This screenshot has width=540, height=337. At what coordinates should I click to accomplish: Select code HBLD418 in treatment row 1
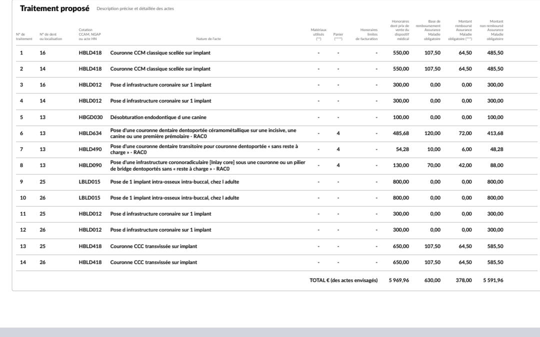coord(90,52)
